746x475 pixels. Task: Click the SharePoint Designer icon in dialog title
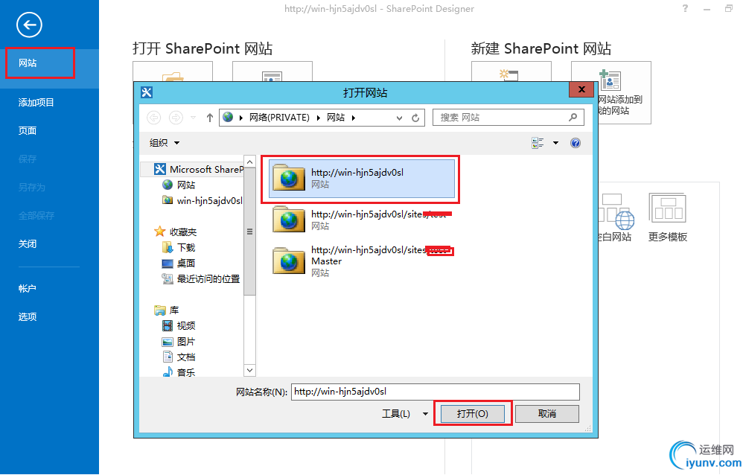pyautogui.click(x=147, y=92)
